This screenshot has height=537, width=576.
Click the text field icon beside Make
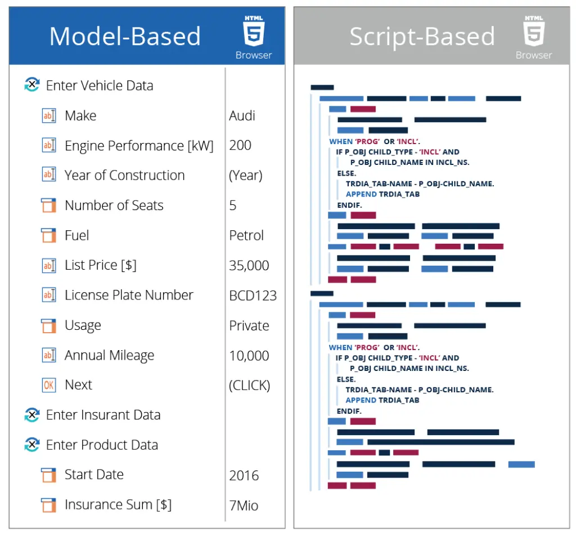tap(49, 116)
